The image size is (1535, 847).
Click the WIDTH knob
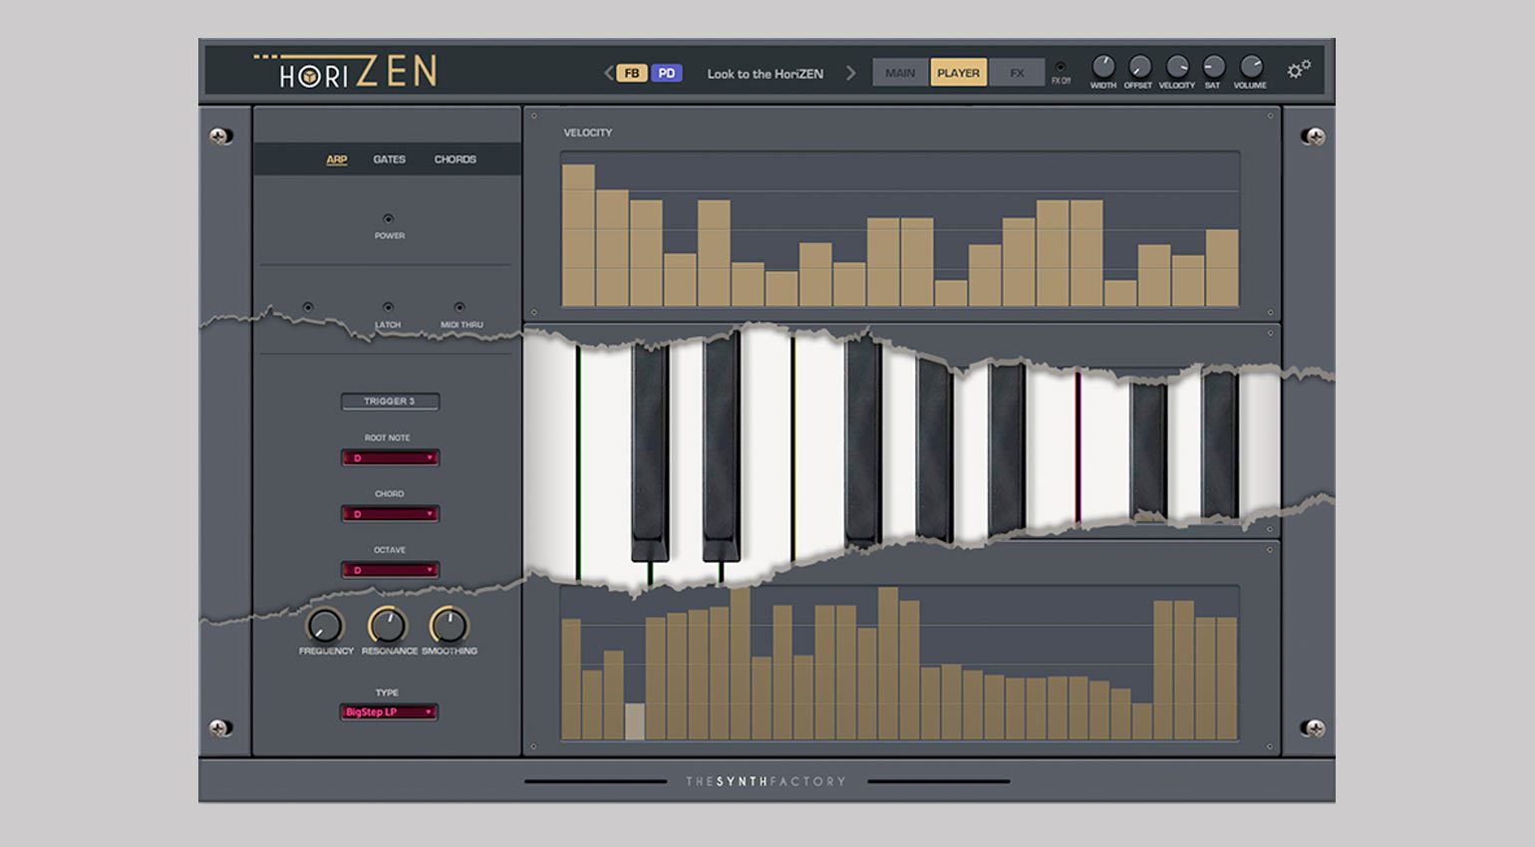tap(1103, 66)
